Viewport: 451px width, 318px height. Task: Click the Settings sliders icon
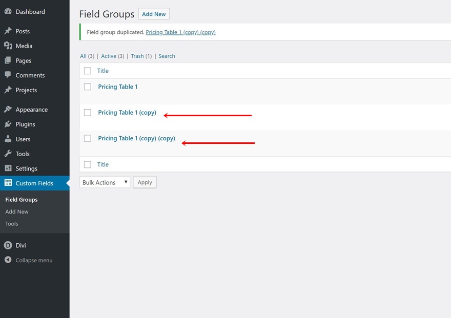[8, 168]
